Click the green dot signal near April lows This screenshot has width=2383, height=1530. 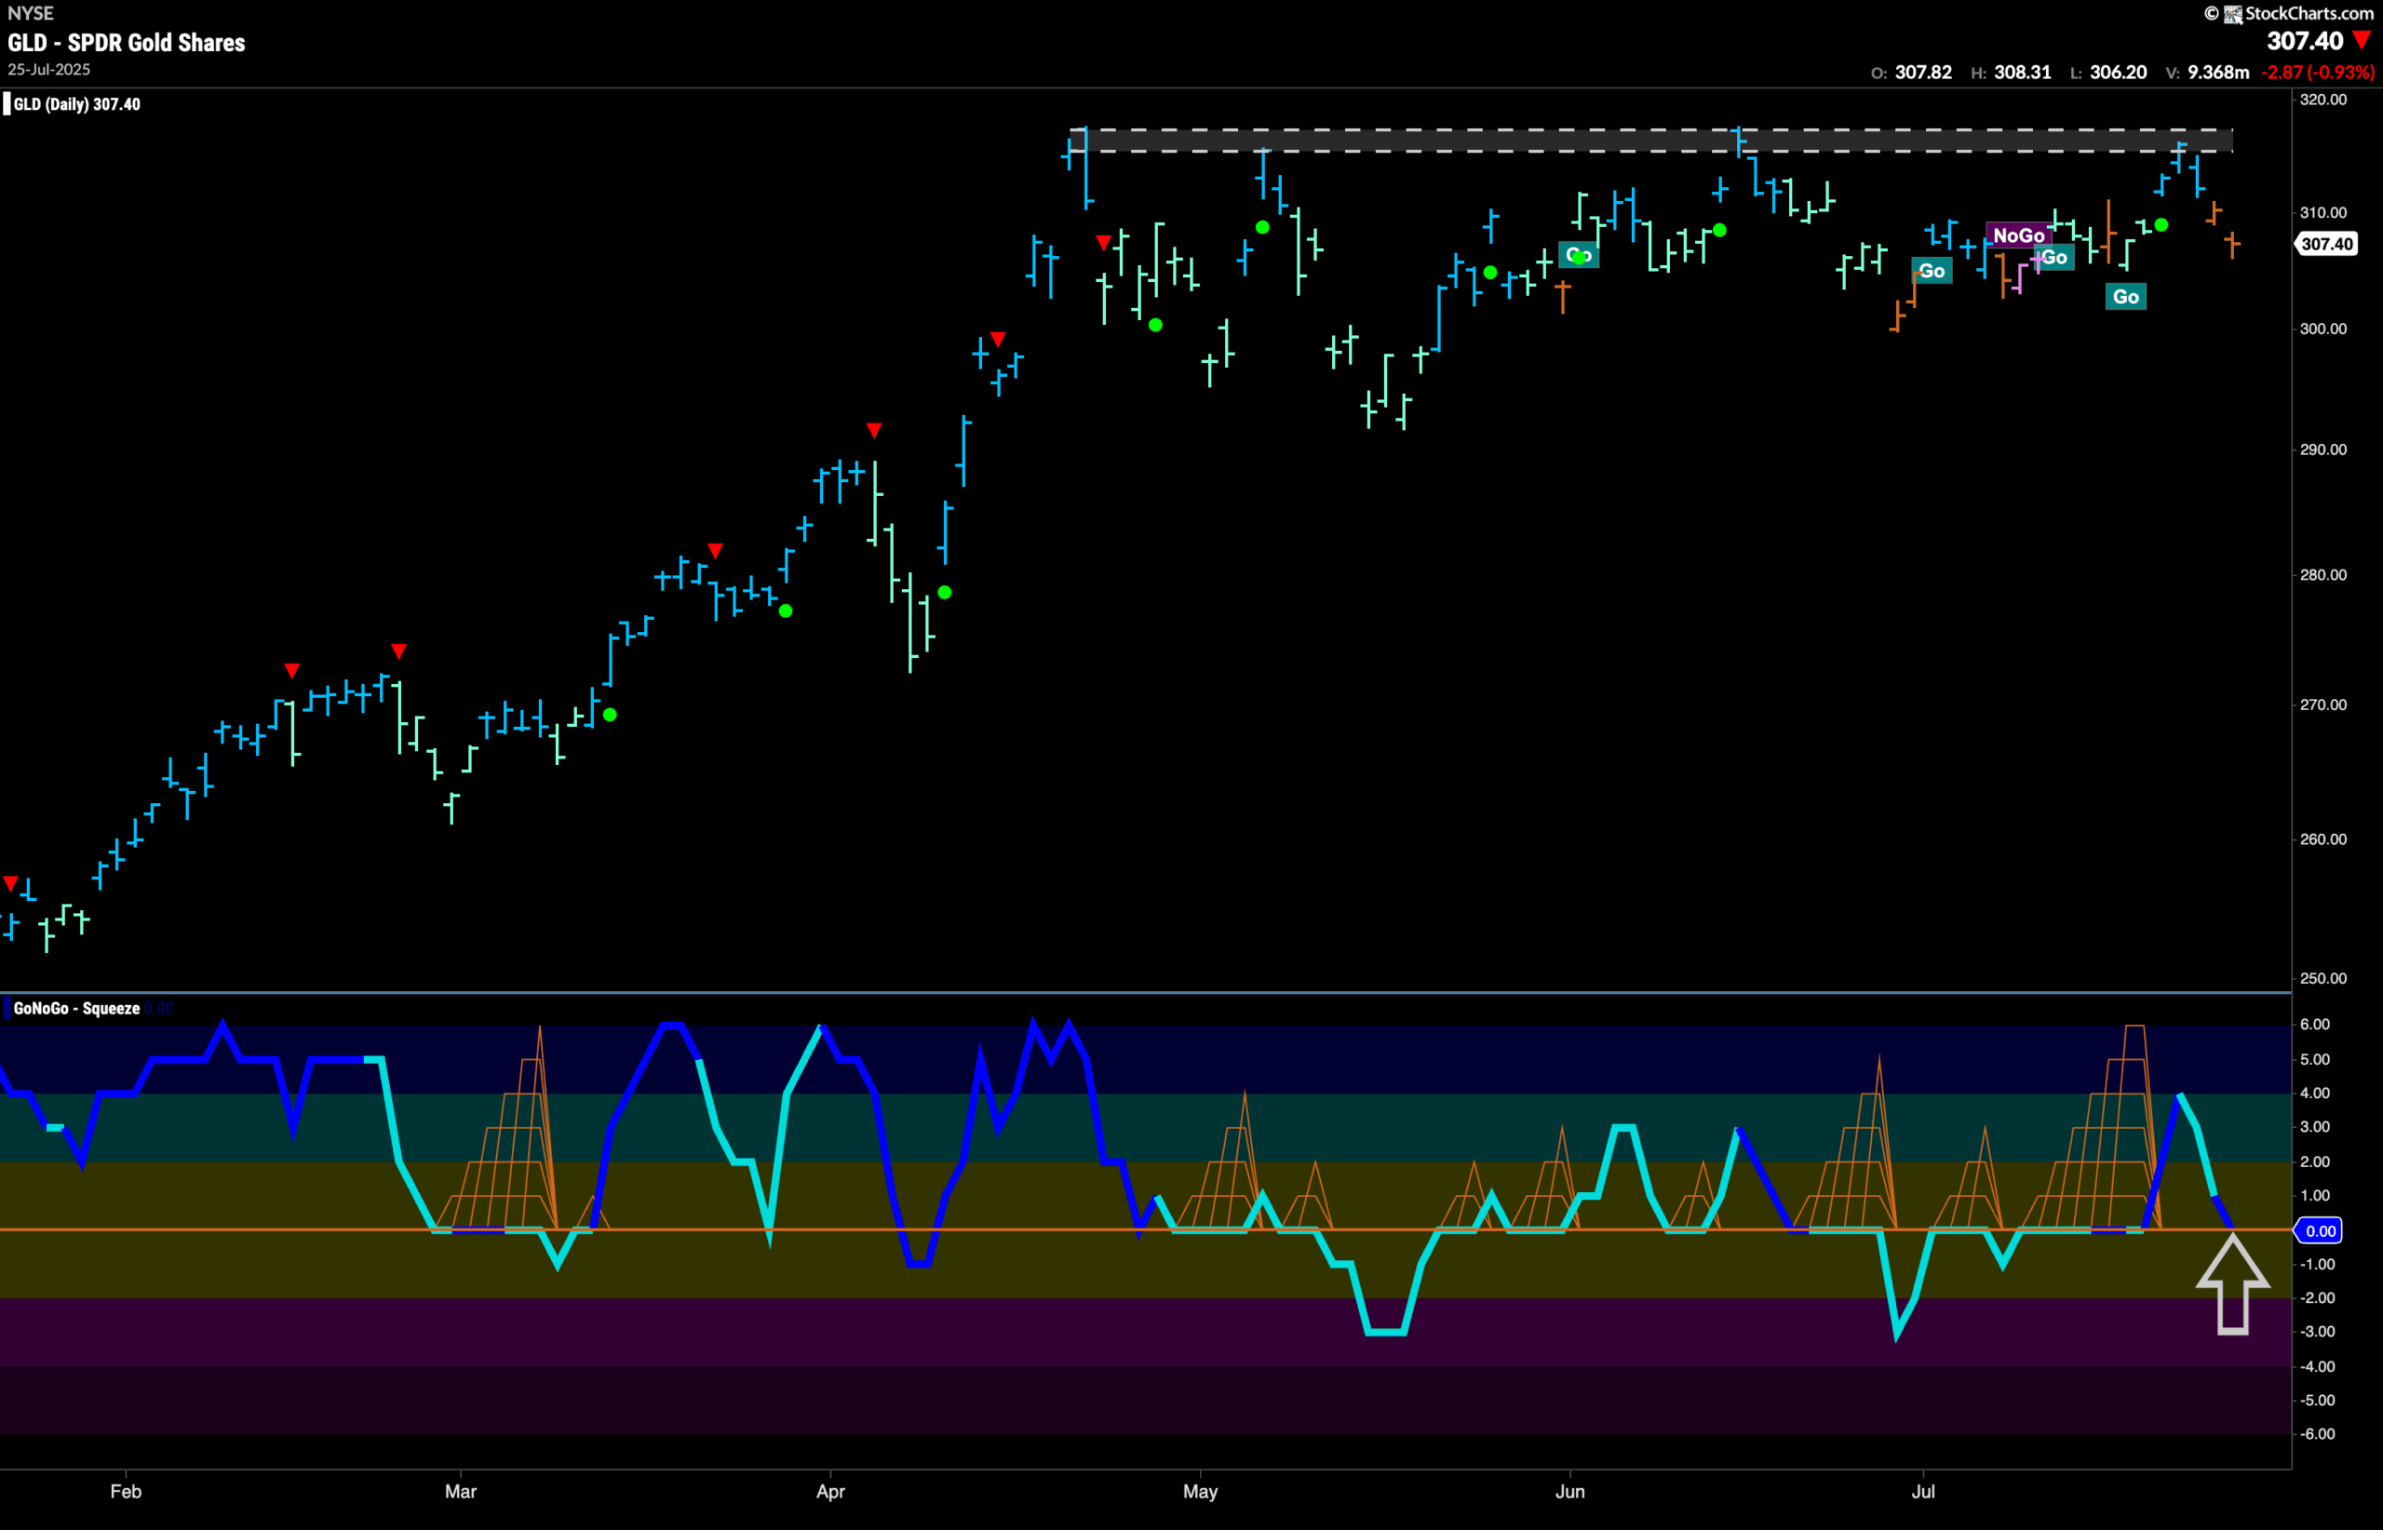pos(944,591)
